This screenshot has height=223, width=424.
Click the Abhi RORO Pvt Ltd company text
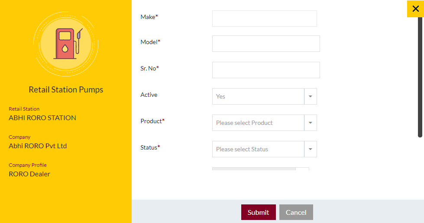(38, 146)
